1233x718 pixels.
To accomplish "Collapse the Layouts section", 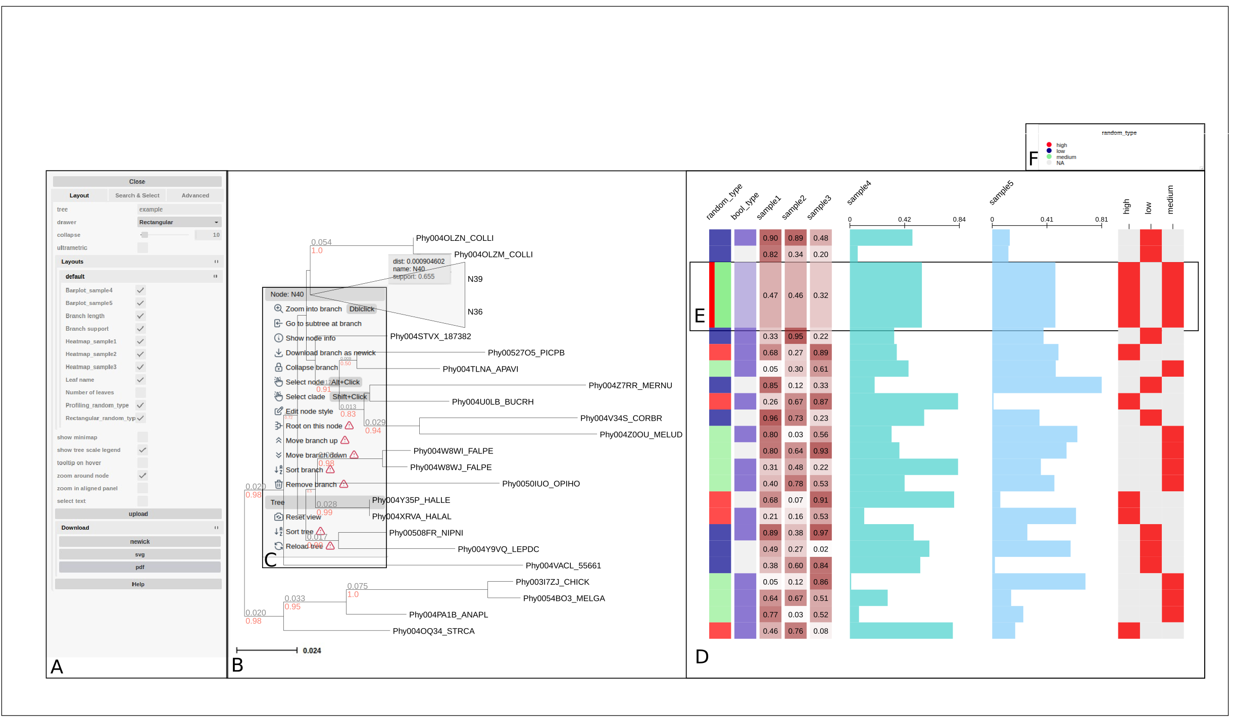I will coord(216,262).
